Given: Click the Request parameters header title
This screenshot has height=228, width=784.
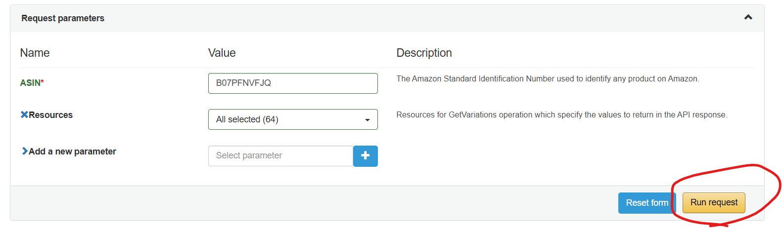Looking at the screenshot, I should (x=63, y=18).
